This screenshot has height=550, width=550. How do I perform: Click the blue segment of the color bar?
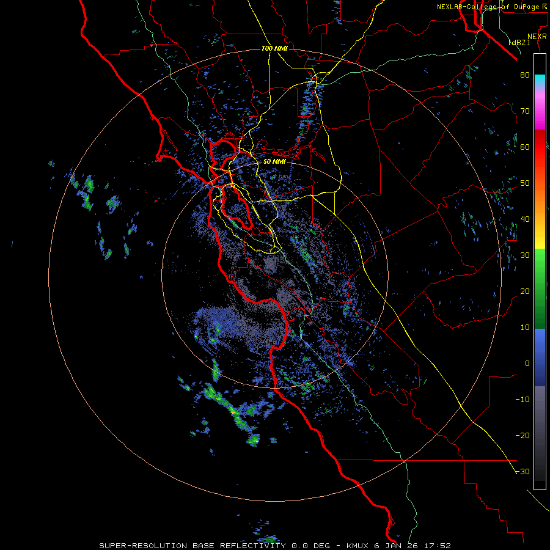(540, 358)
